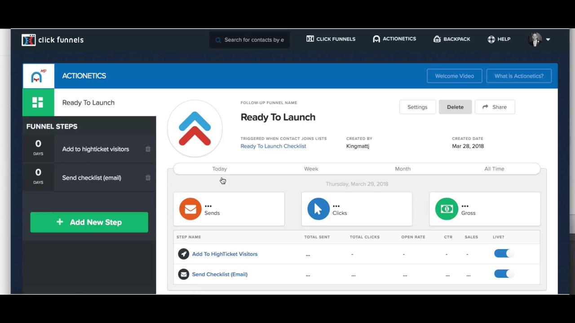Image resolution: width=575 pixels, height=323 pixels.
Task: Click the search magnifier icon
Action: pyautogui.click(x=218, y=40)
